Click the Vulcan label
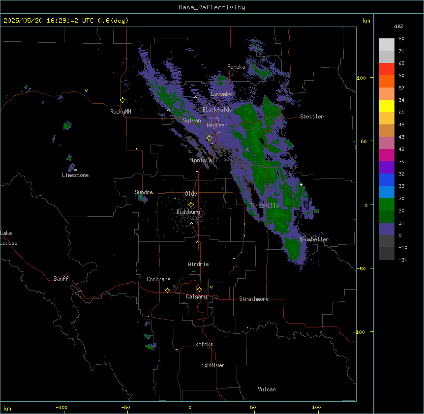The height and width of the screenshot is (414, 424). (267, 389)
